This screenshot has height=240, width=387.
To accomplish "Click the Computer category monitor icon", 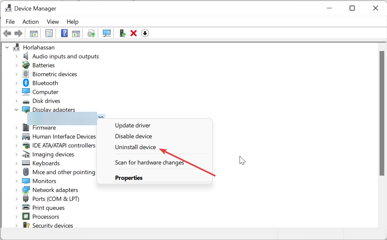I will [x=26, y=92].
